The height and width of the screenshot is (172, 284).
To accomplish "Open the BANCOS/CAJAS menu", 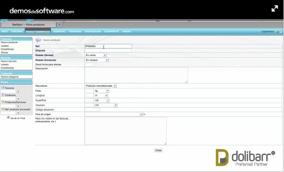I will pyautogui.click(x=93, y=32).
